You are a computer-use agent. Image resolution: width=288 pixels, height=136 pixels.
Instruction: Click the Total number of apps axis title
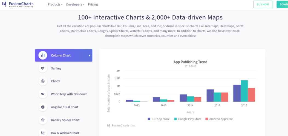coord(109,93)
